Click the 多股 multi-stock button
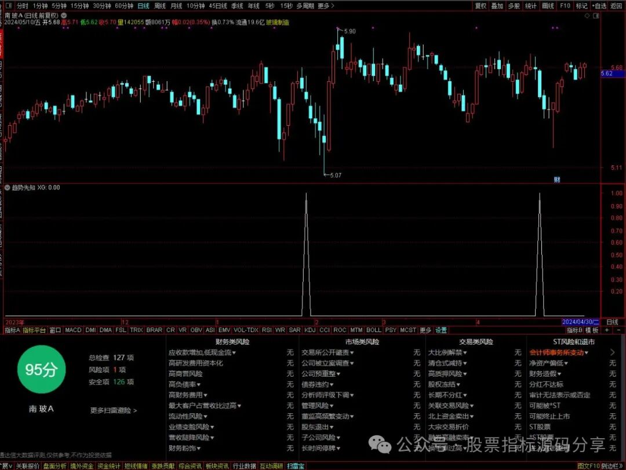The width and height of the screenshot is (626, 470). (x=514, y=6)
